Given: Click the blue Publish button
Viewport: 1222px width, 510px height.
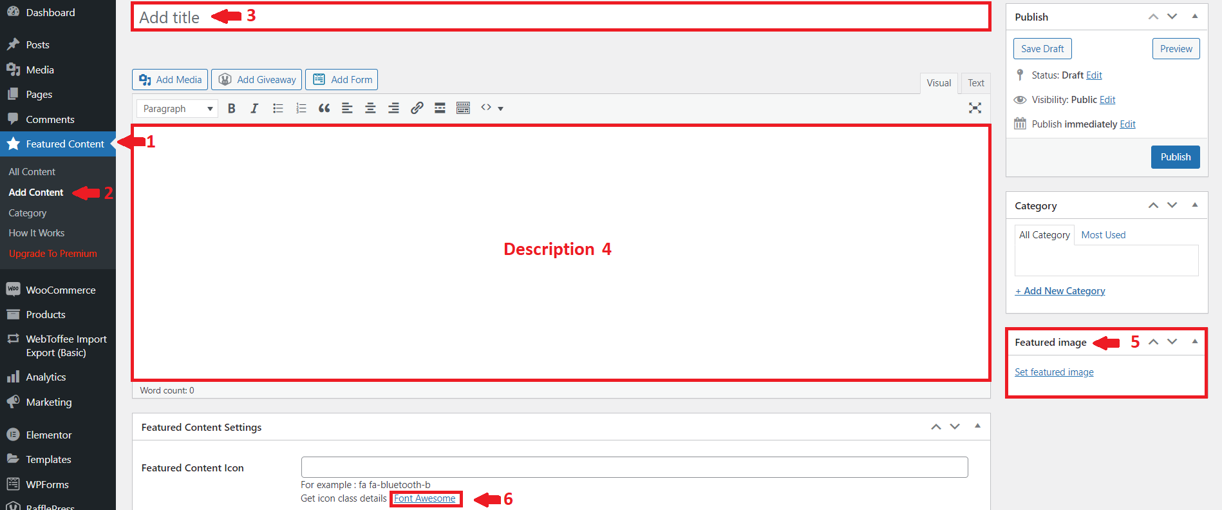Looking at the screenshot, I should pos(1175,157).
